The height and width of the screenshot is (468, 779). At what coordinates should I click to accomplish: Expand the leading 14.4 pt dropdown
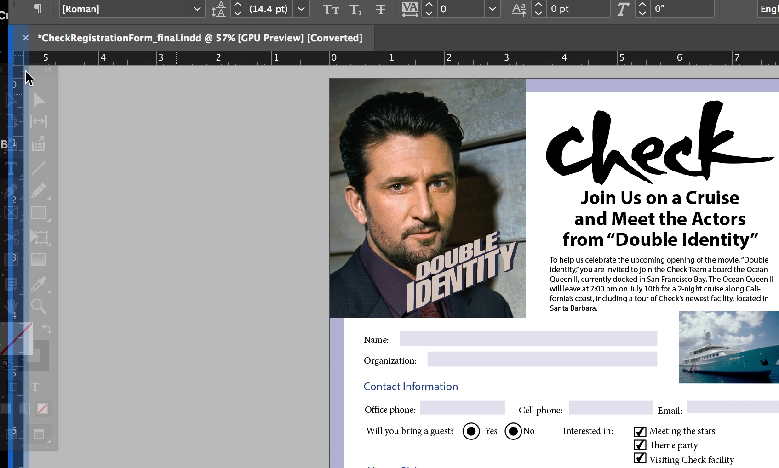pyautogui.click(x=301, y=9)
